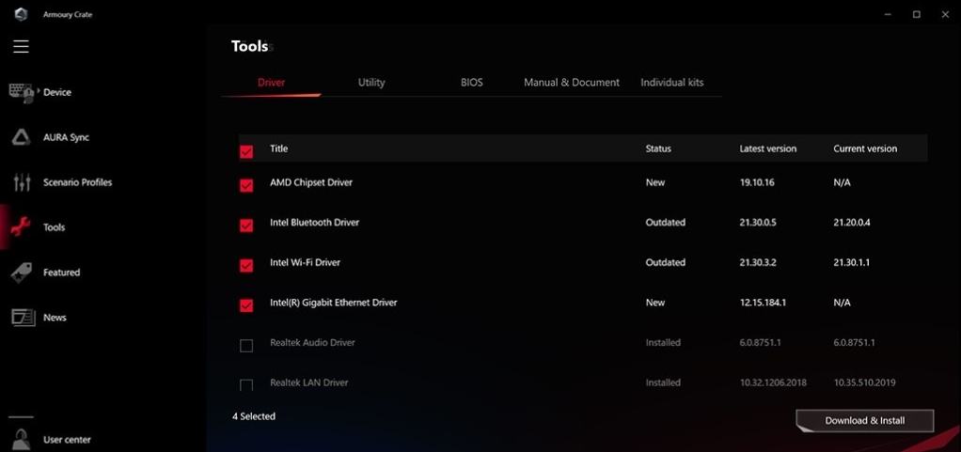Click the Installed status of Realtek Audio Driver
This screenshot has width=961, height=452.
click(x=663, y=343)
